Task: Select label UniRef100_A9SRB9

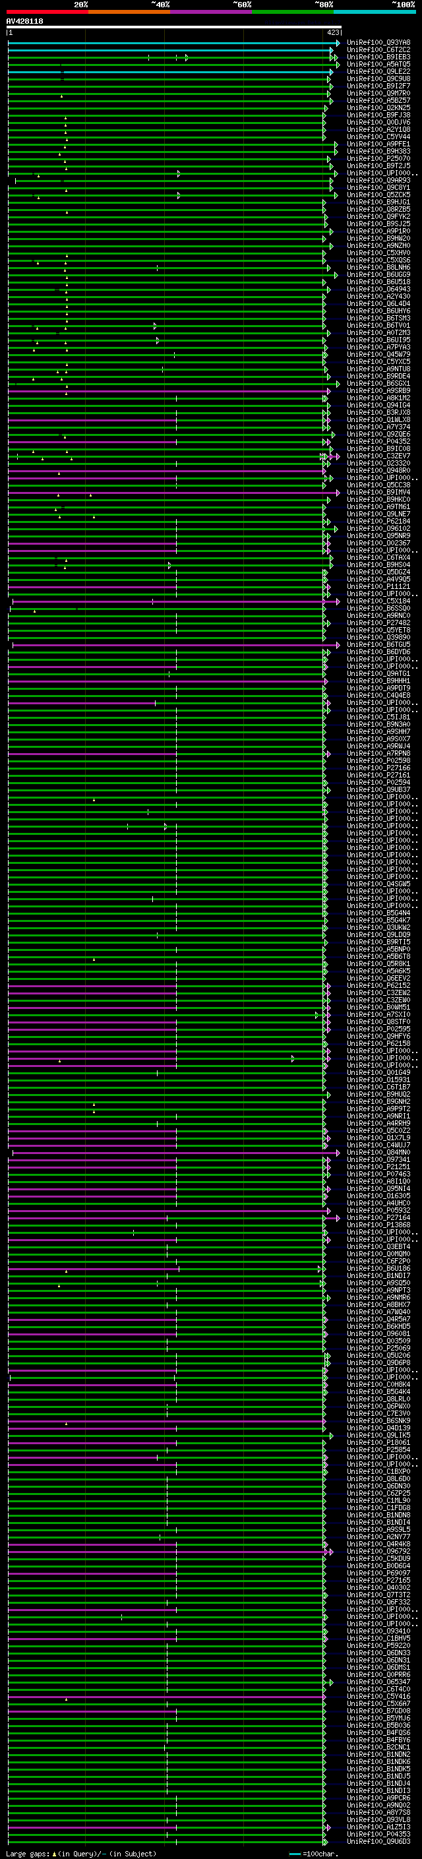Action: point(378,390)
